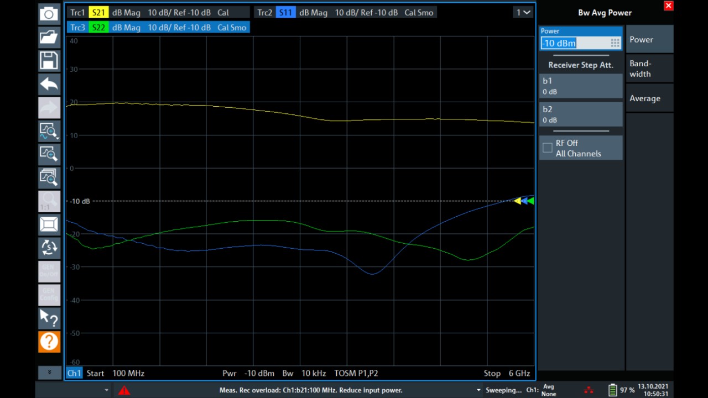Click the GEN On/Off icon
The image size is (708, 398).
49,271
